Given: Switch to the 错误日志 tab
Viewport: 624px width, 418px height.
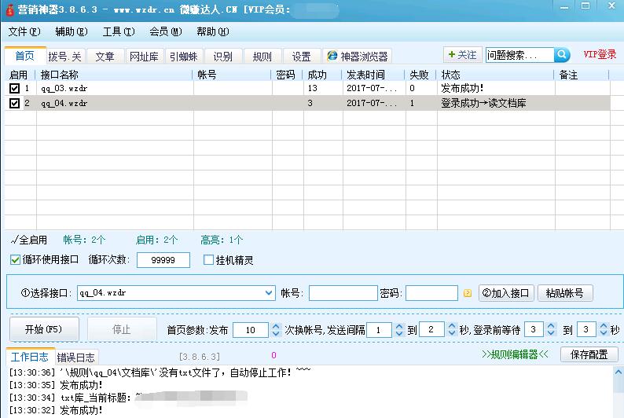Looking at the screenshot, I should click(76, 357).
